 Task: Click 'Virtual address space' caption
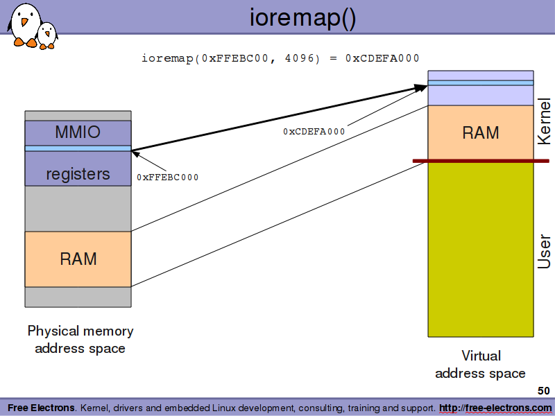point(480,365)
